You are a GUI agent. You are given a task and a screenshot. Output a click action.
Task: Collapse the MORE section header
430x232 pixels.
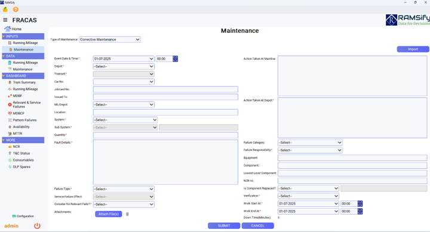click(23, 140)
